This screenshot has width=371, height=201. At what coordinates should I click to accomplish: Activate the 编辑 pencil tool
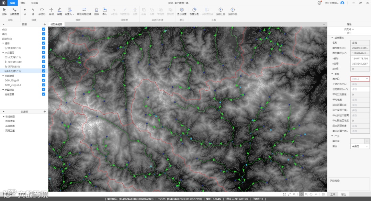tap(59, 11)
